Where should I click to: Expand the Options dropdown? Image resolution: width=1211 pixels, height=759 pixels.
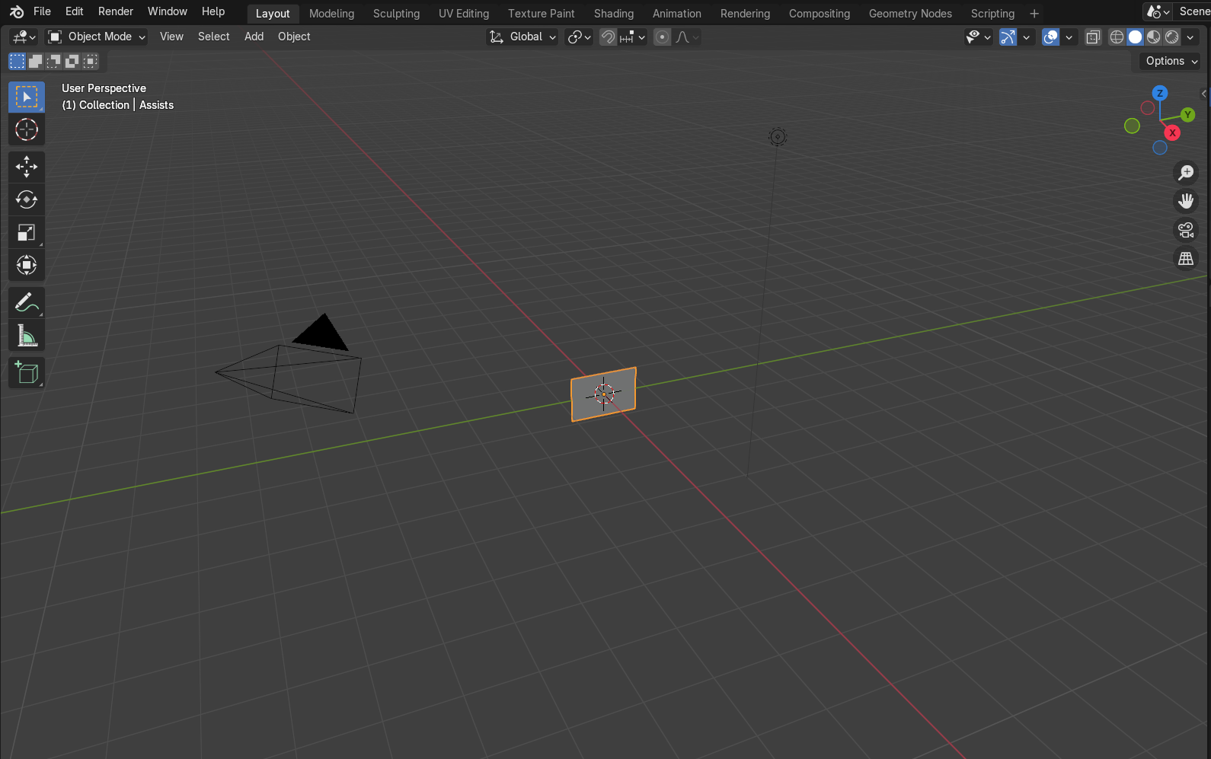(x=1171, y=61)
